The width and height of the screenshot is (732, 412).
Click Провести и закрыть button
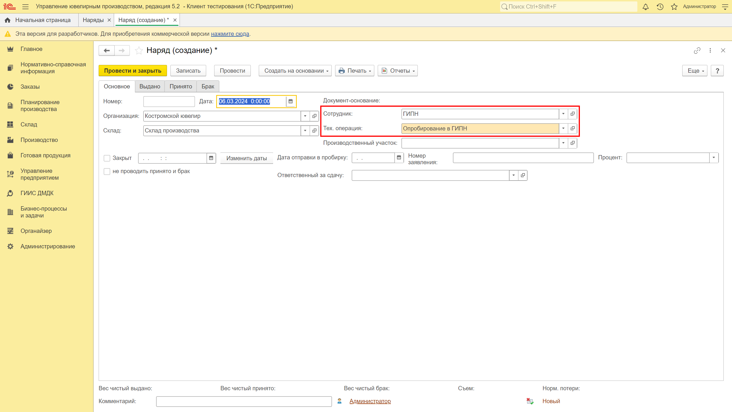click(133, 71)
